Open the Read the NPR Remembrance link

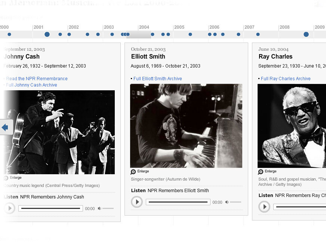(37, 78)
